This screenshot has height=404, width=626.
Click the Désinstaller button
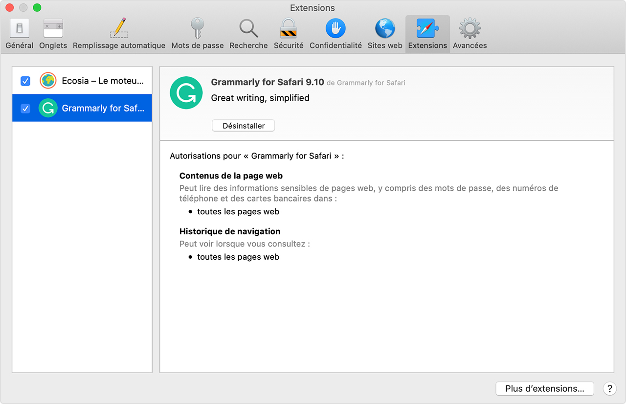[x=243, y=126]
